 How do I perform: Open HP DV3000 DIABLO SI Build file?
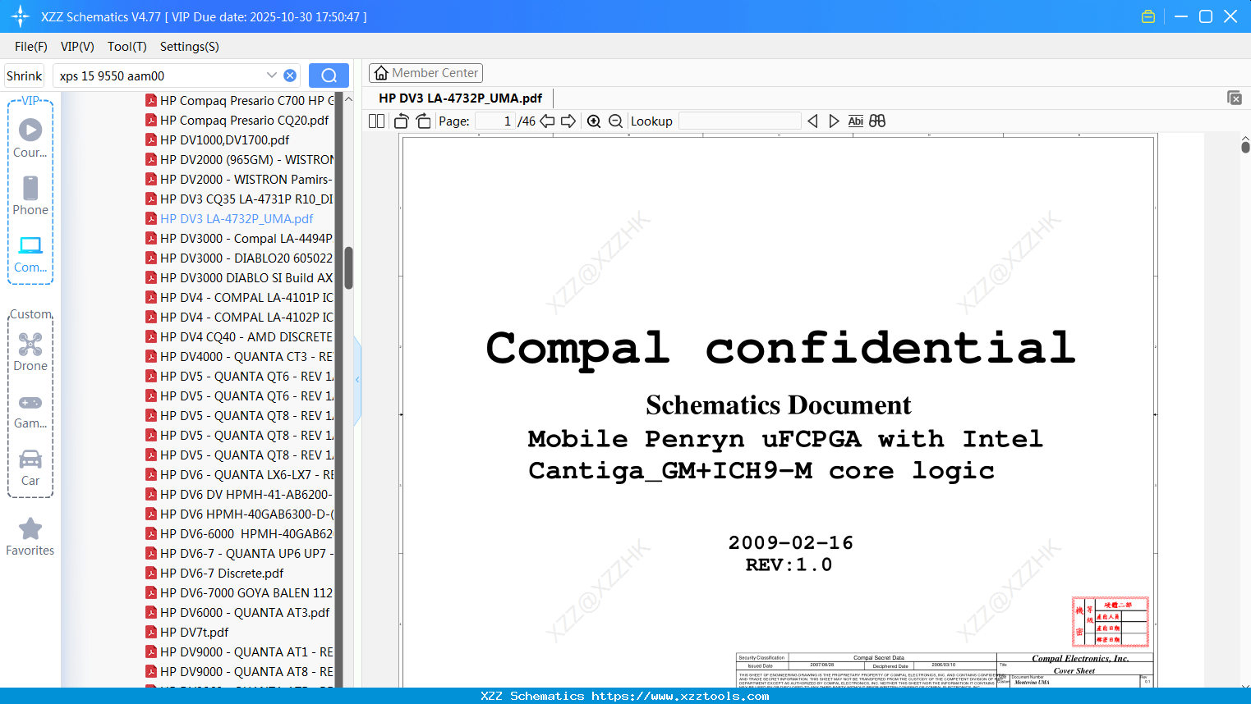click(x=240, y=277)
